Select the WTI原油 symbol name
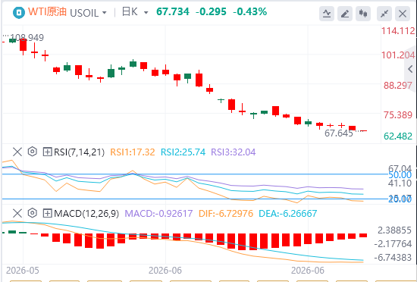The height and width of the screenshot is (282, 417). (x=47, y=12)
